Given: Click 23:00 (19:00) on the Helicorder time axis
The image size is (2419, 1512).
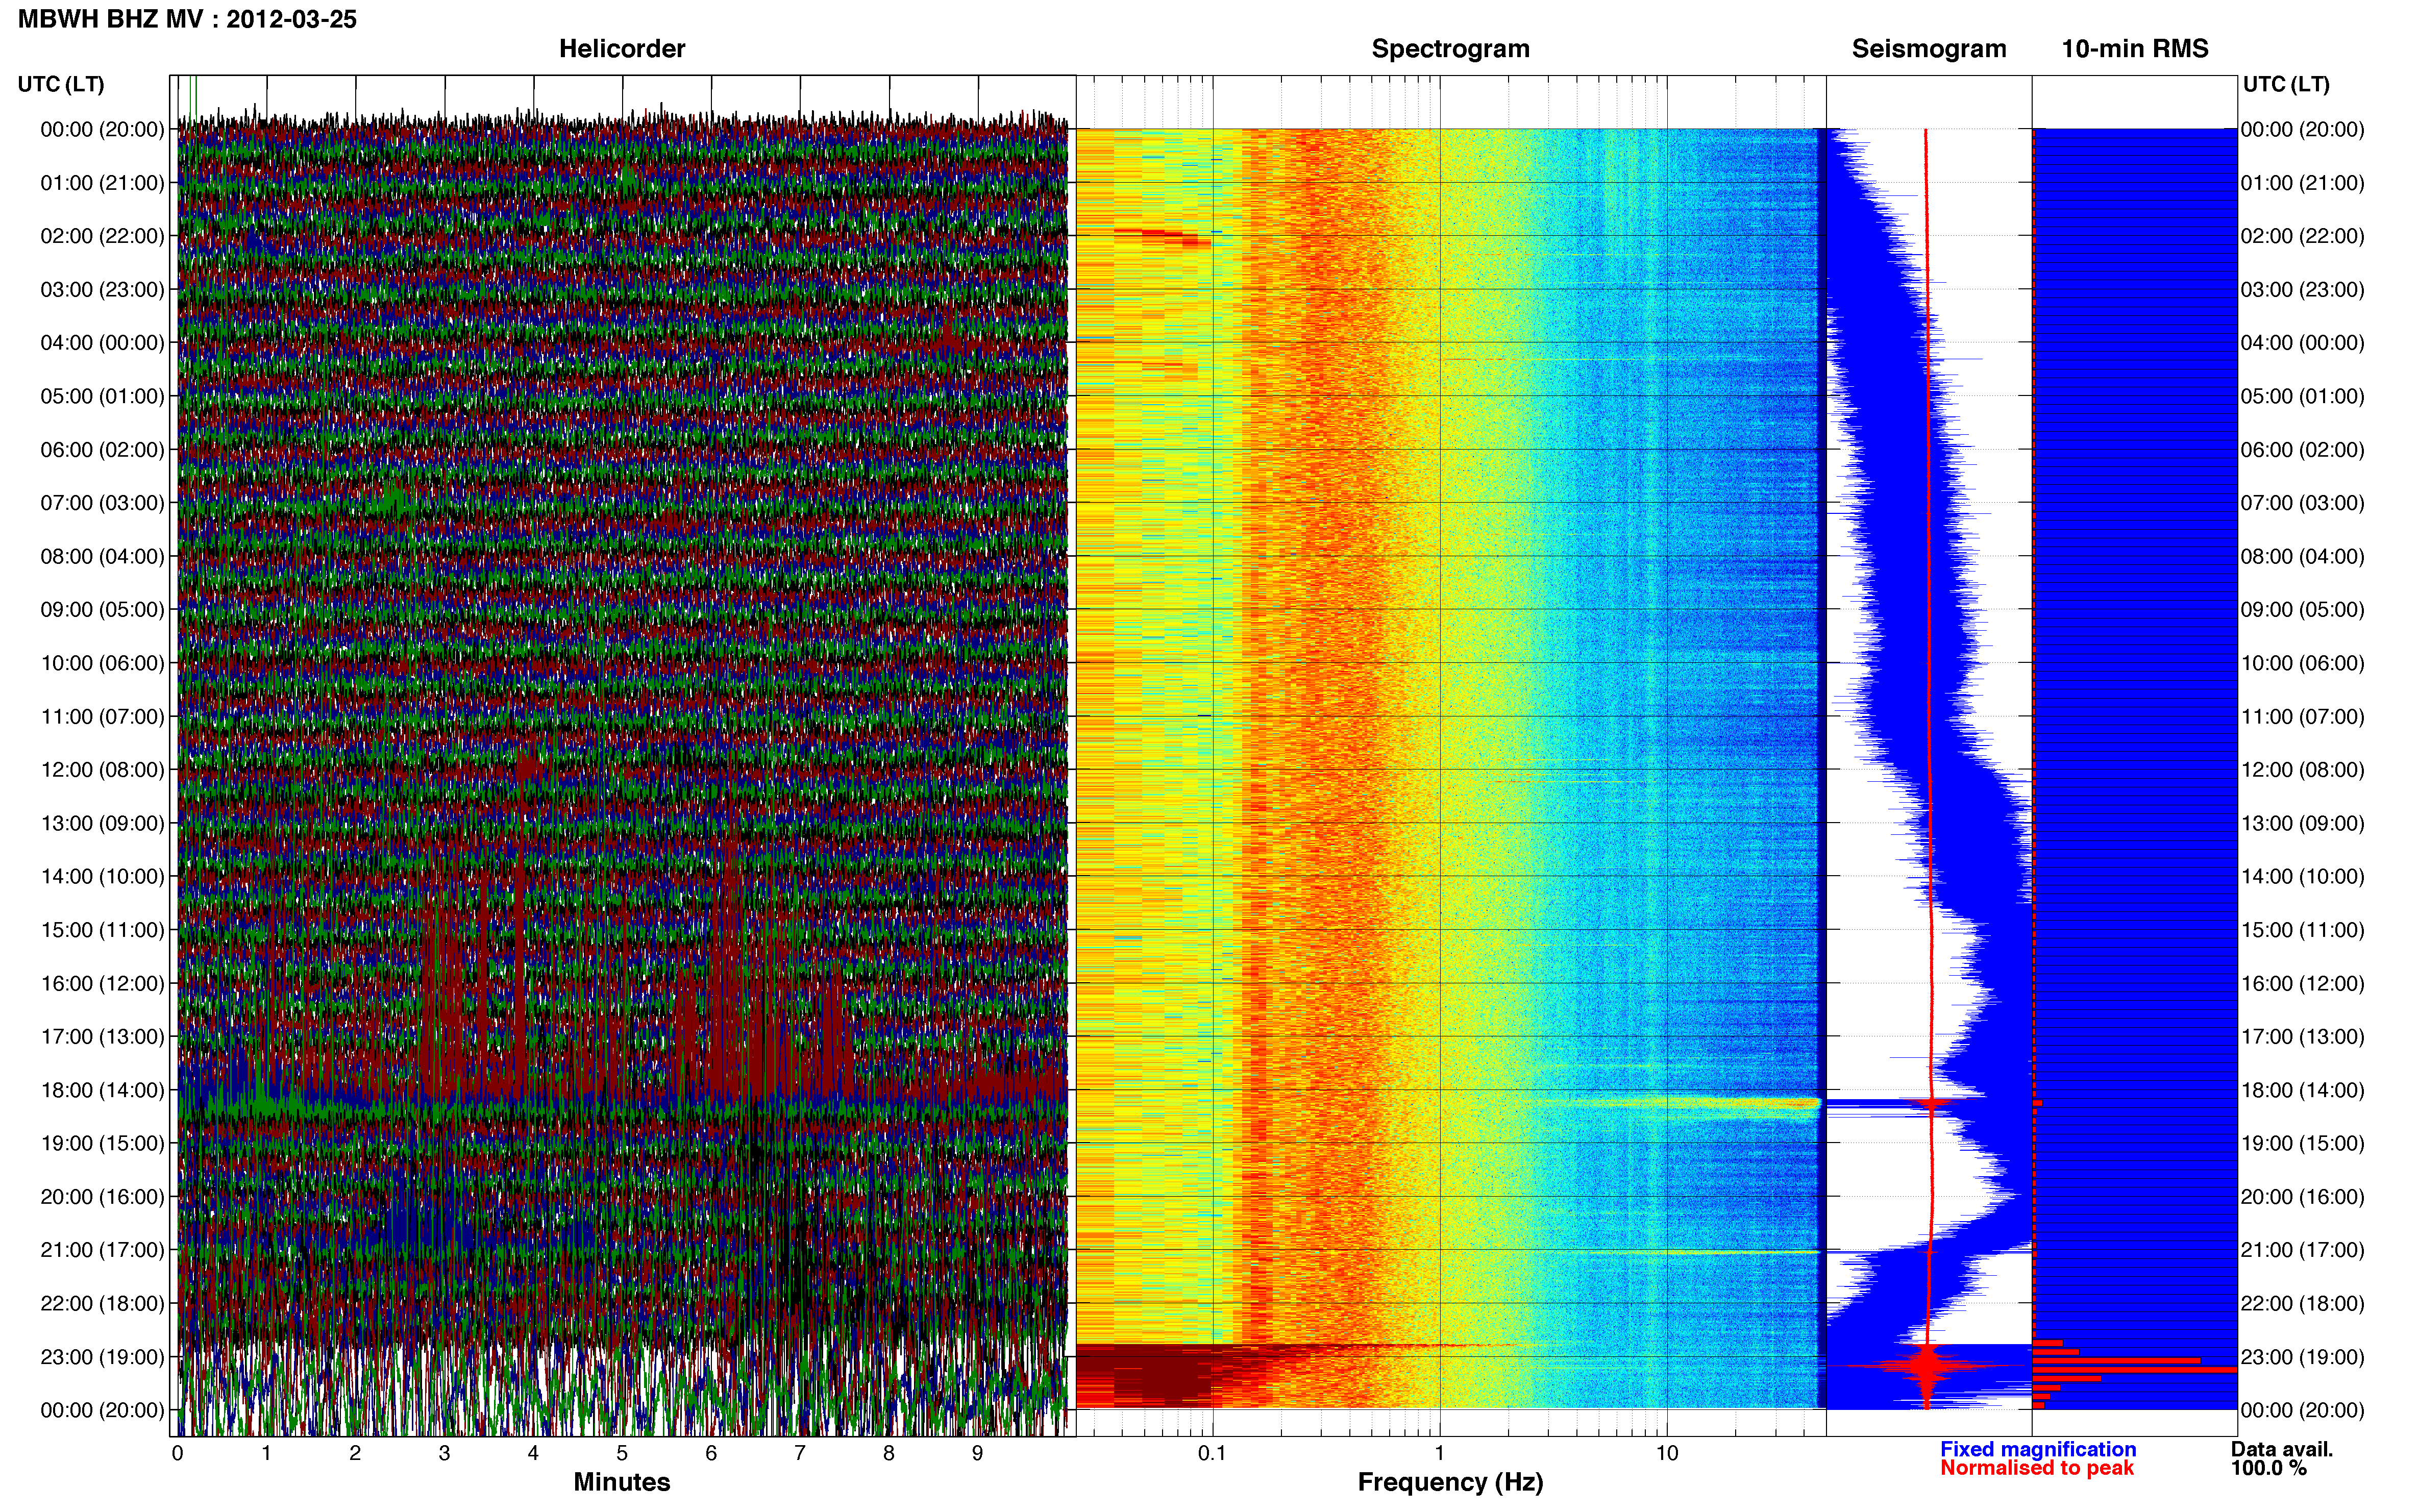Looking at the screenshot, I should coord(102,1357).
